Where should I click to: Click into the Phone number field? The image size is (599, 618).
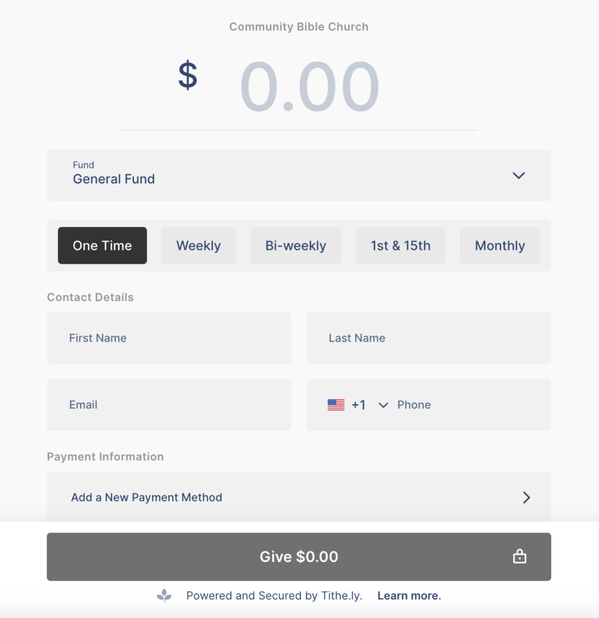pos(465,405)
